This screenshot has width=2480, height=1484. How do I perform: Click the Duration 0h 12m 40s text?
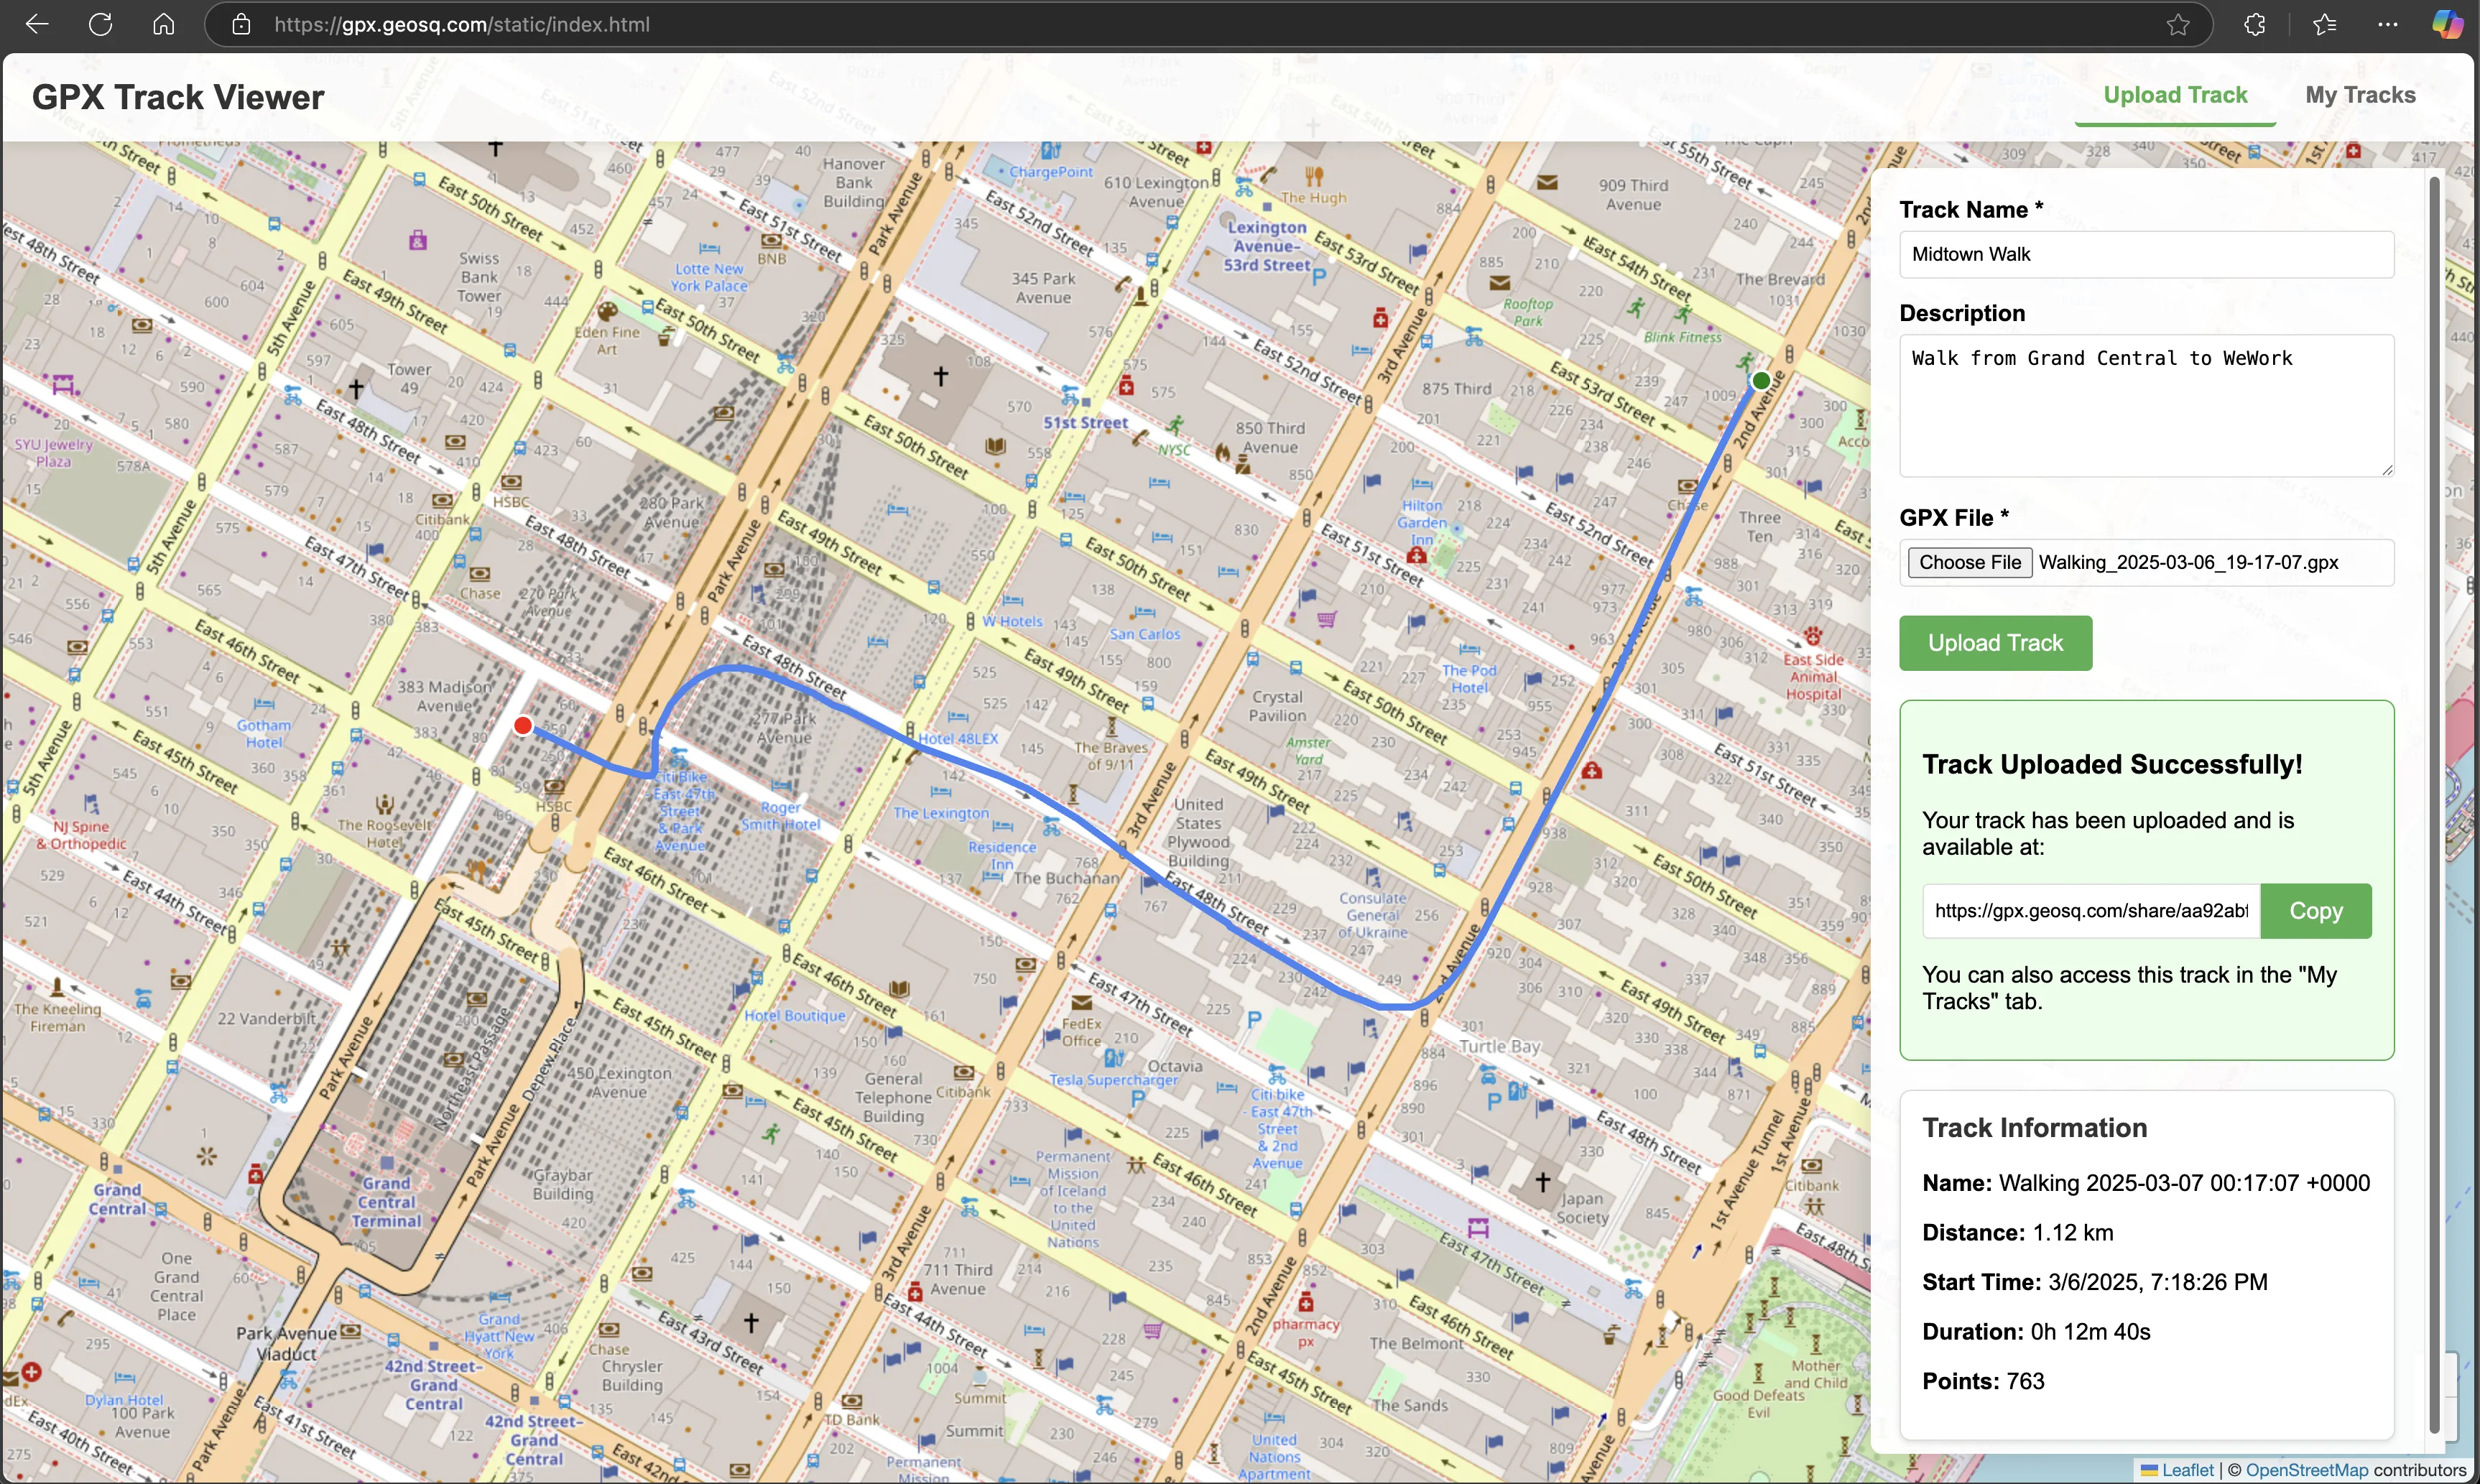point(2036,1331)
